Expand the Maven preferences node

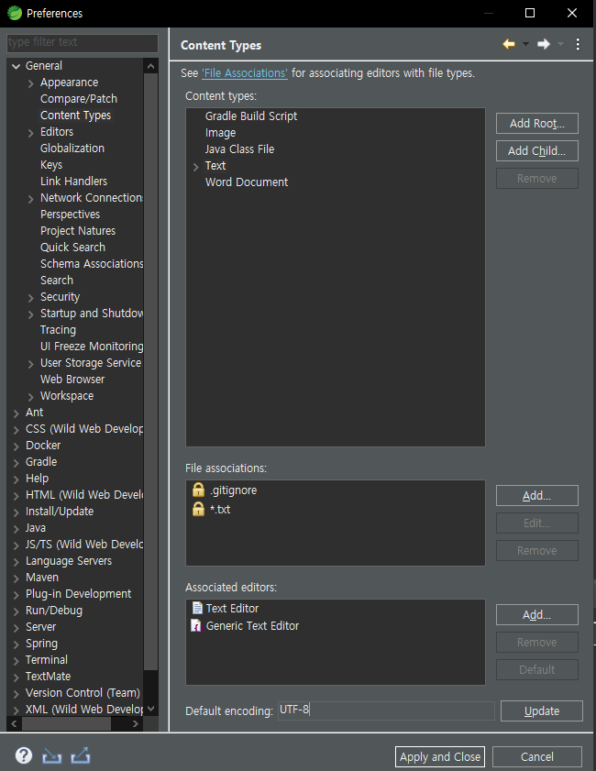[x=17, y=578]
